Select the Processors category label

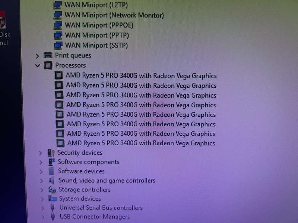(70, 65)
